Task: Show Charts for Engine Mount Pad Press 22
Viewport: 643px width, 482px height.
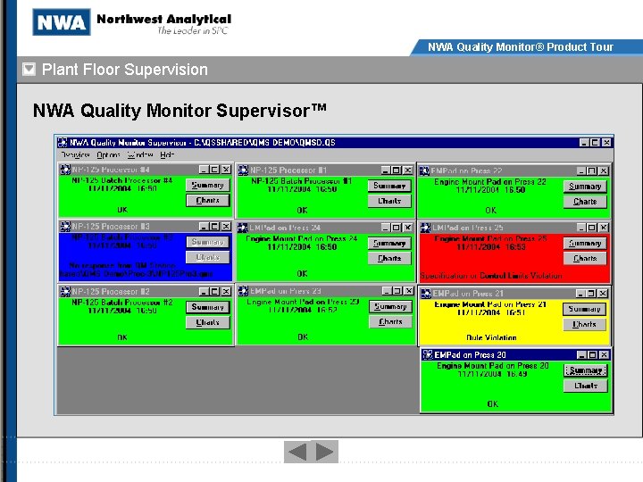Action: pyautogui.click(x=585, y=202)
